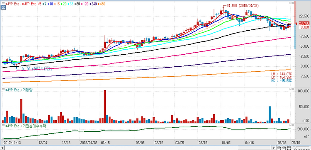Click the LC : 104.95% statistic
The width and height of the screenshot is (311, 150).
click(281, 77)
